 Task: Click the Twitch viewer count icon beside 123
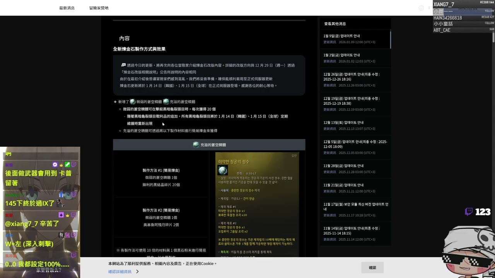(x=469, y=212)
